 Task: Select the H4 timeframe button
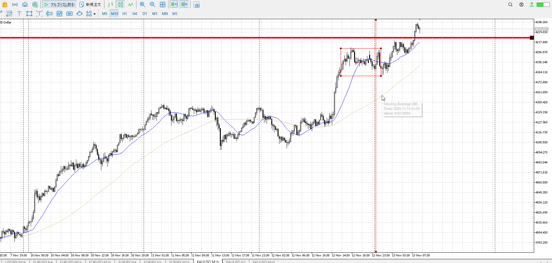[135, 14]
